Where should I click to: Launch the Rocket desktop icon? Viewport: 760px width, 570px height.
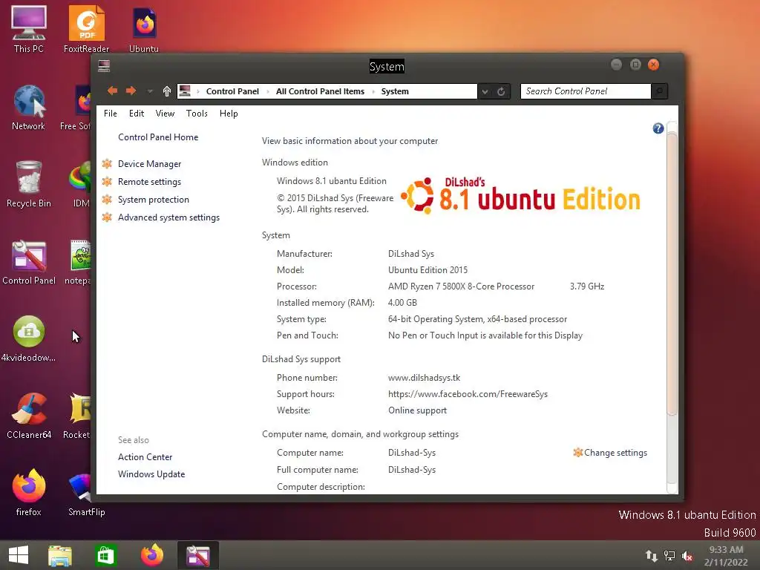click(x=77, y=416)
